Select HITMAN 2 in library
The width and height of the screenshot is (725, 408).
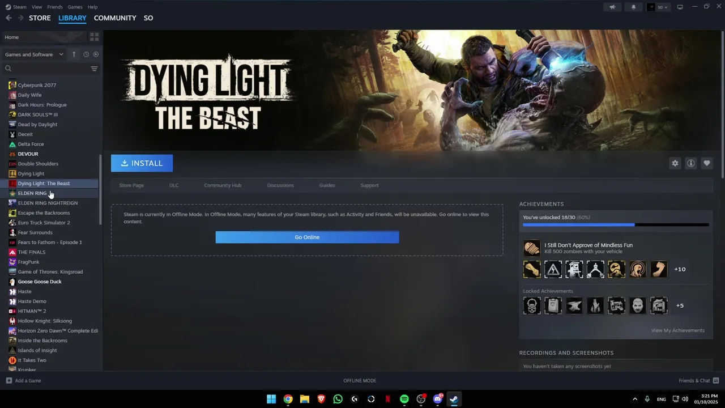(x=32, y=311)
